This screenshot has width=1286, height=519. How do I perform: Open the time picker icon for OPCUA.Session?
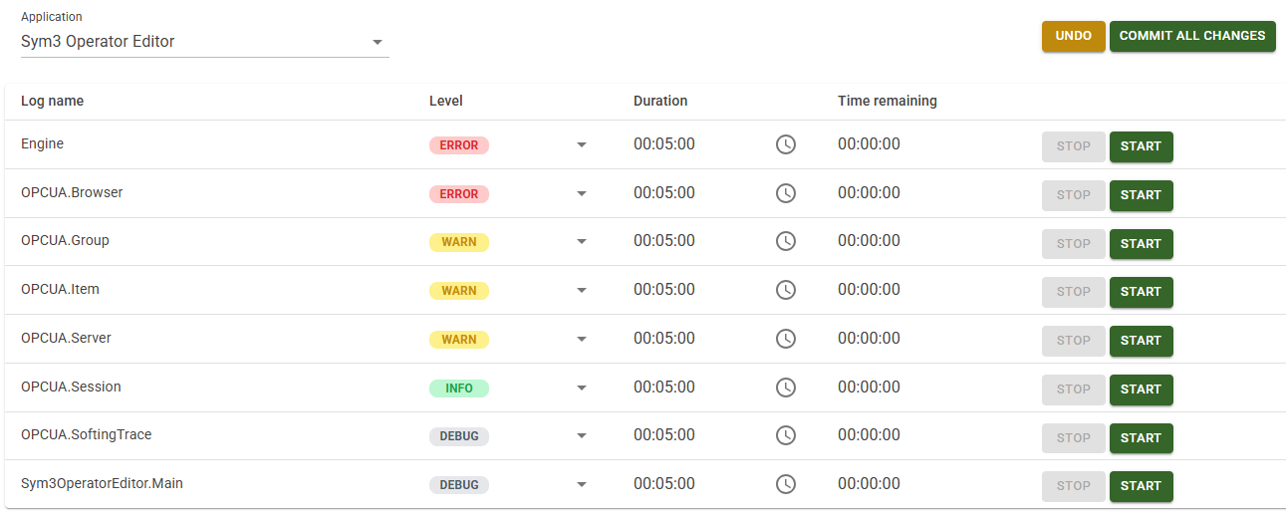[786, 388]
